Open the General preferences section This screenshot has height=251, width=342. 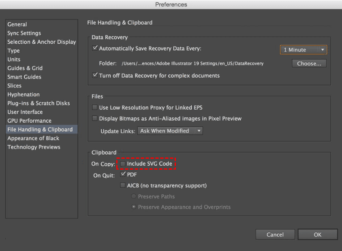point(17,24)
